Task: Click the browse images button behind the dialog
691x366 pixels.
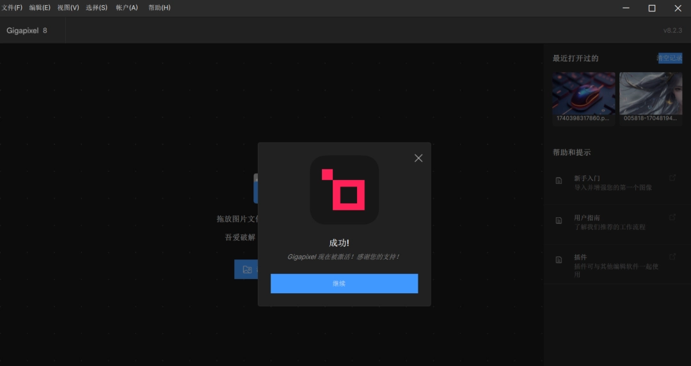Action: coord(246,269)
